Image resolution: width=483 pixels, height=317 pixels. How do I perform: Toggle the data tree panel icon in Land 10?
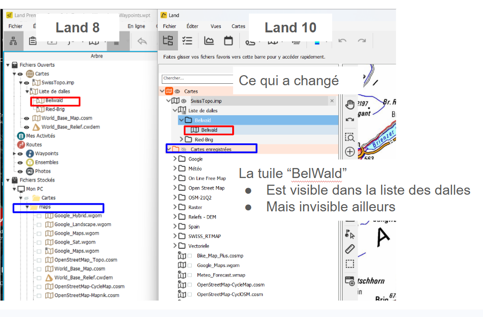168,40
